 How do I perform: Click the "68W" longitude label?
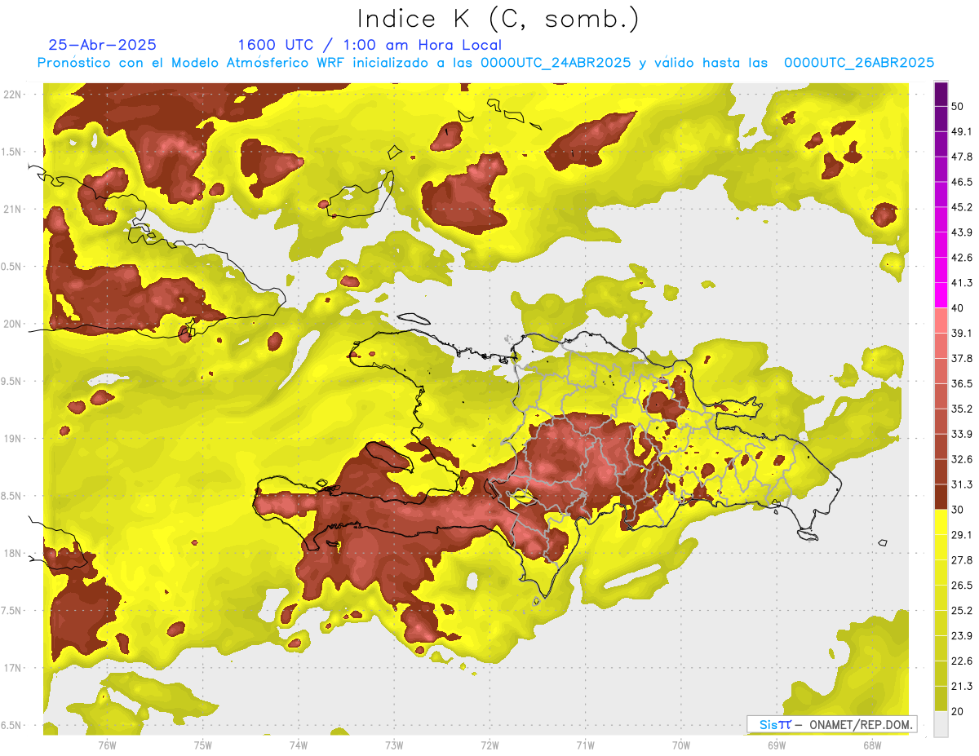[x=871, y=745]
